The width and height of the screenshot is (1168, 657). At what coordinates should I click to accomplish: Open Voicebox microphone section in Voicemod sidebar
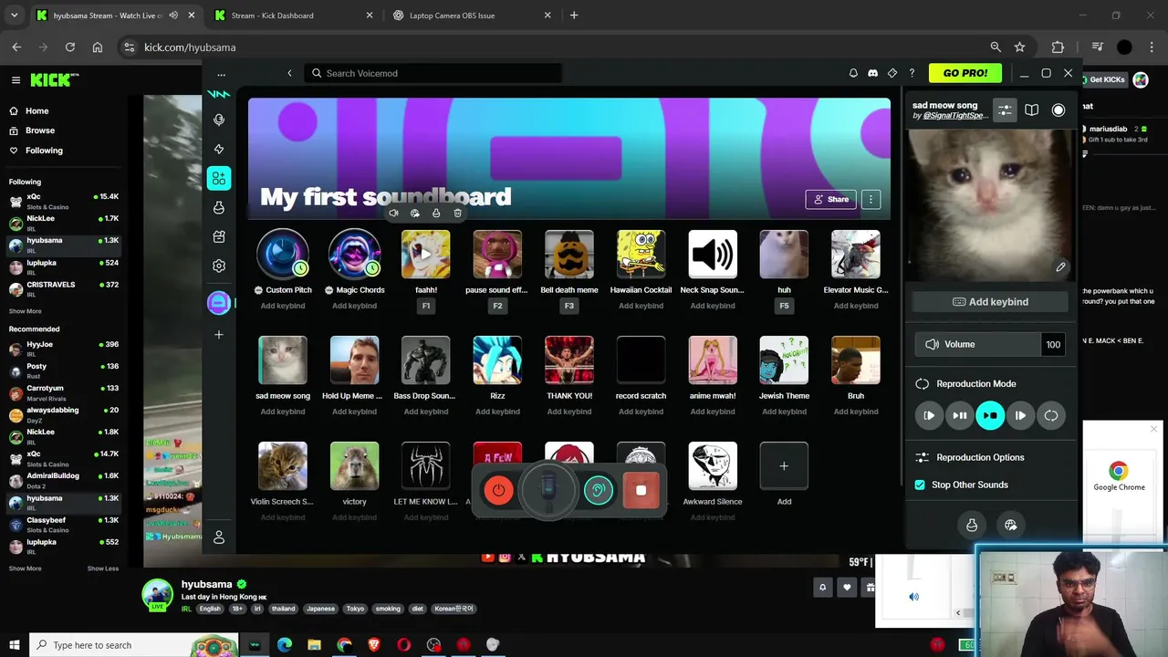pyautogui.click(x=219, y=120)
